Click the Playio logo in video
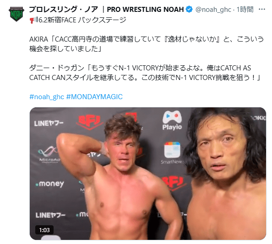The height and width of the screenshot is (244, 272). (x=172, y=120)
